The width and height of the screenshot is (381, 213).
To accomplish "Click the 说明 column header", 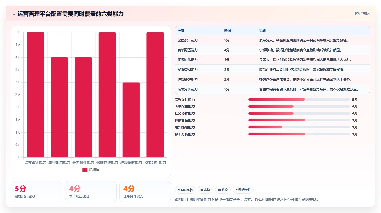I will [x=263, y=31].
